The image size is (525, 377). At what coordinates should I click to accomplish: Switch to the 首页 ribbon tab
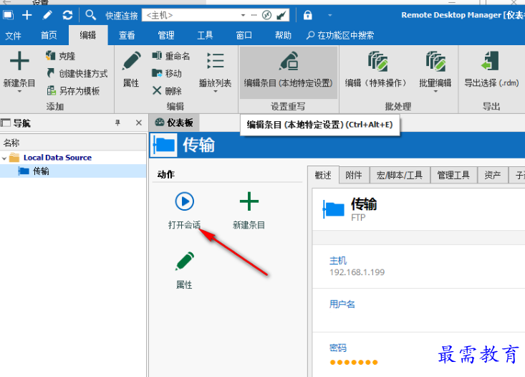(49, 35)
